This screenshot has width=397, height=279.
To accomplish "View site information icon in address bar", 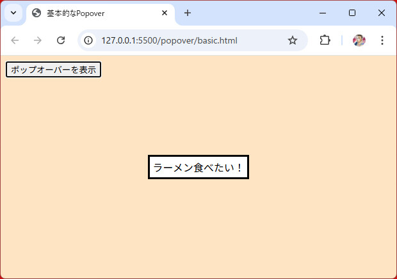I will (89, 40).
